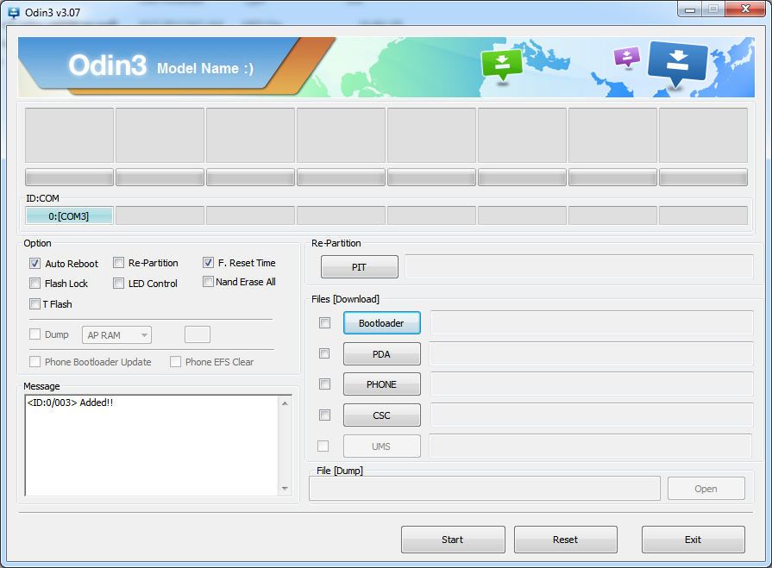Click the PIT file path field
772x568 pixels.
click(579, 266)
